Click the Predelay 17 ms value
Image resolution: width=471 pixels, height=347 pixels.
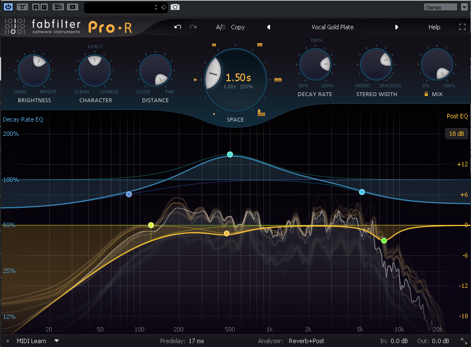(x=196, y=341)
